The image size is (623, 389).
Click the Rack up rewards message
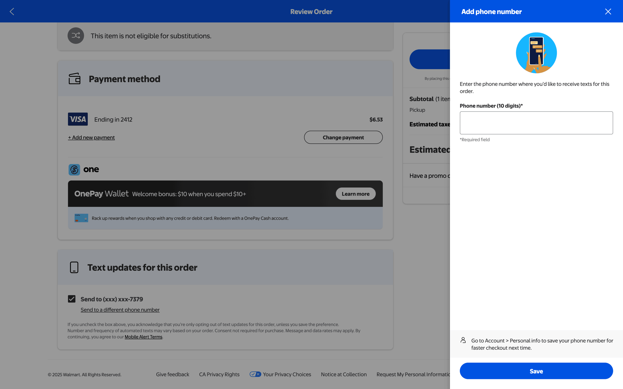coord(190,218)
